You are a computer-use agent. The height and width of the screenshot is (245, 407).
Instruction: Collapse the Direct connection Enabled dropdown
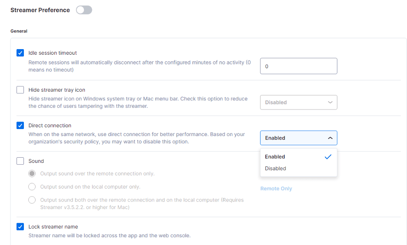[298, 138]
